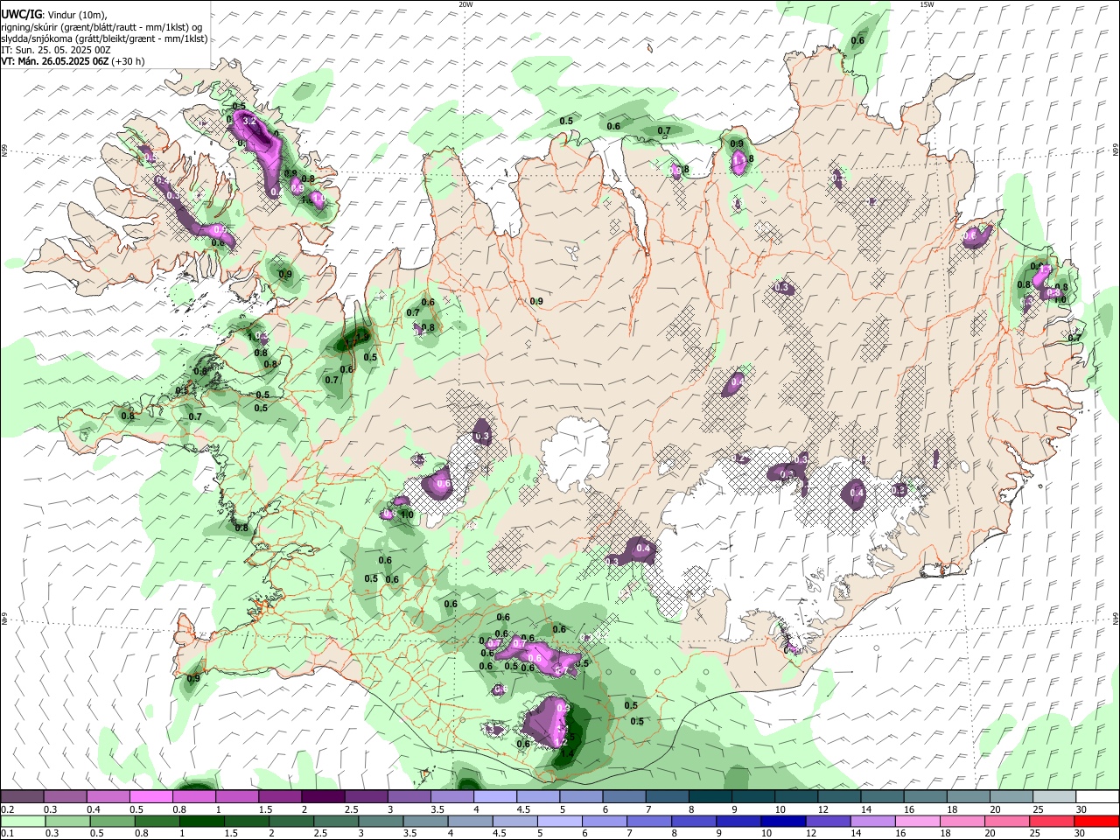
Task: Click the 0.1 legend label under the rain scale
Action: [7, 834]
